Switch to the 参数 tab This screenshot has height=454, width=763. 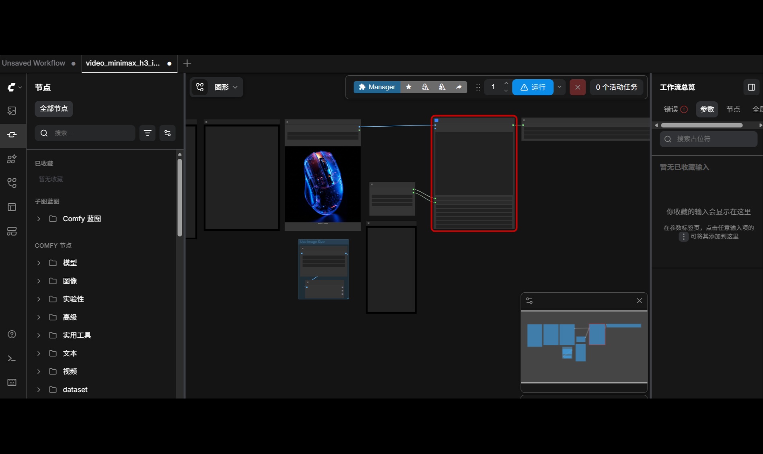click(707, 109)
